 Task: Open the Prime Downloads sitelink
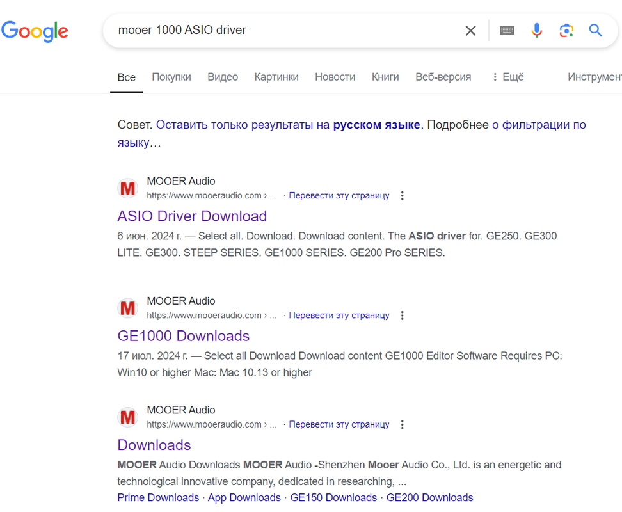158,498
